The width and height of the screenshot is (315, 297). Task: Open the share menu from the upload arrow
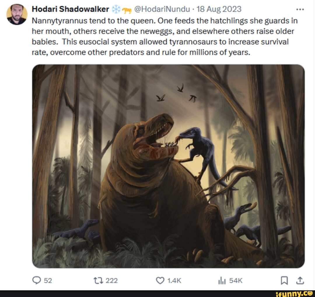pyautogui.click(x=300, y=280)
